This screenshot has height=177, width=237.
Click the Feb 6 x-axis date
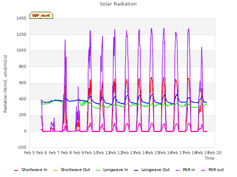click(x=42, y=153)
